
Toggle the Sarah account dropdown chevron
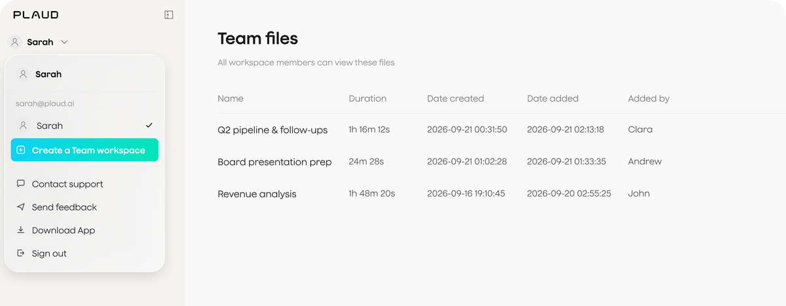[x=64, y=42]
